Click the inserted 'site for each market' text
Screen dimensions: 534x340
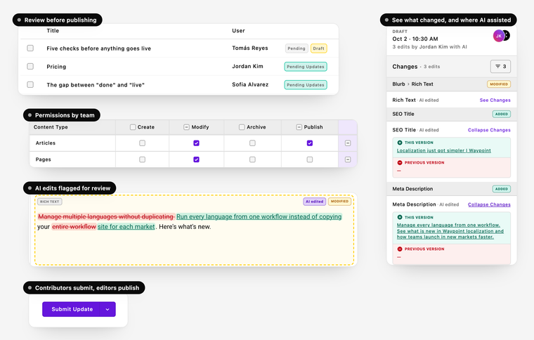coord(126,227)
